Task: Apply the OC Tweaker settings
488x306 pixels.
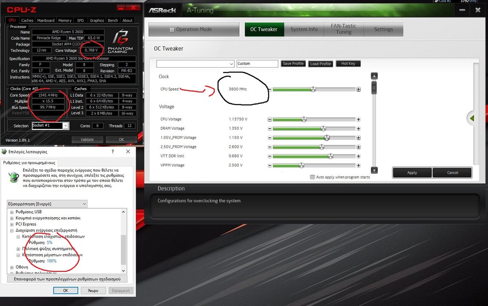Action: click(x=412, y=173)
